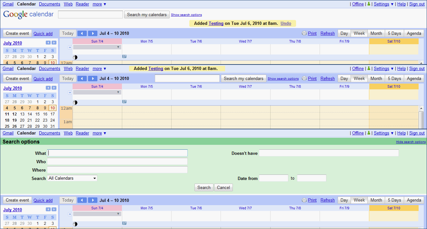Image resolution: width=427 pixels, height=229 pixels.
Task: Open Reader link above the Search options heading
Action: pos(82,133)
